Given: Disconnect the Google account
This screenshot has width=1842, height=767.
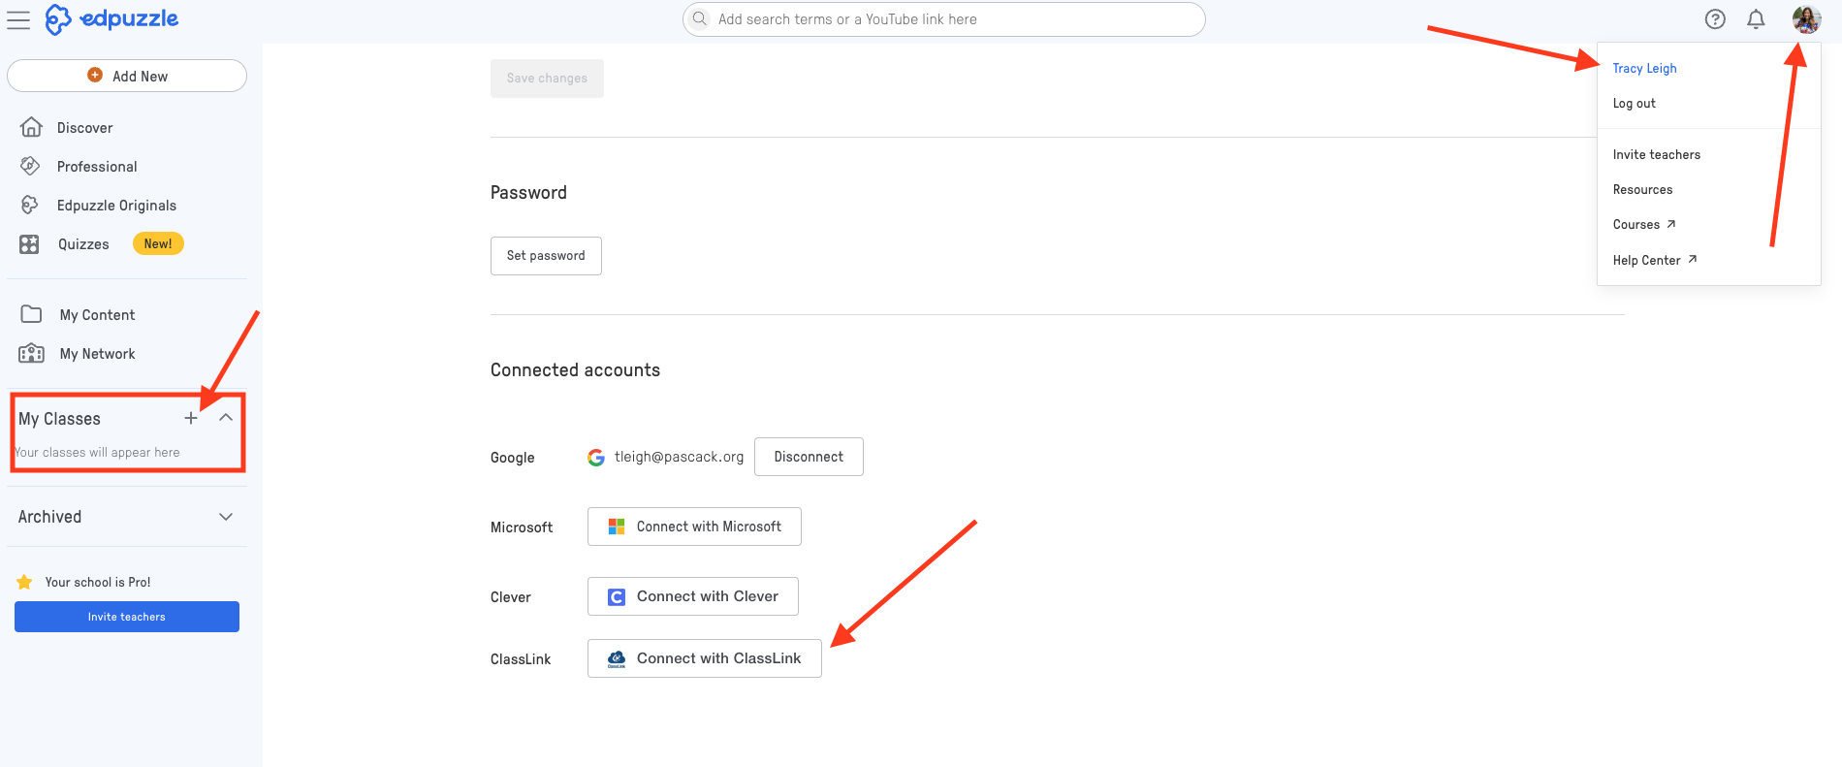Looking at the screenshot, I should (x=809, y=457).
